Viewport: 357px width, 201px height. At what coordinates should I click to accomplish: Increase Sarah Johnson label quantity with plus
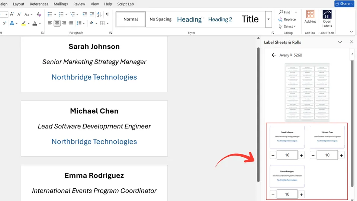point(301,155)
